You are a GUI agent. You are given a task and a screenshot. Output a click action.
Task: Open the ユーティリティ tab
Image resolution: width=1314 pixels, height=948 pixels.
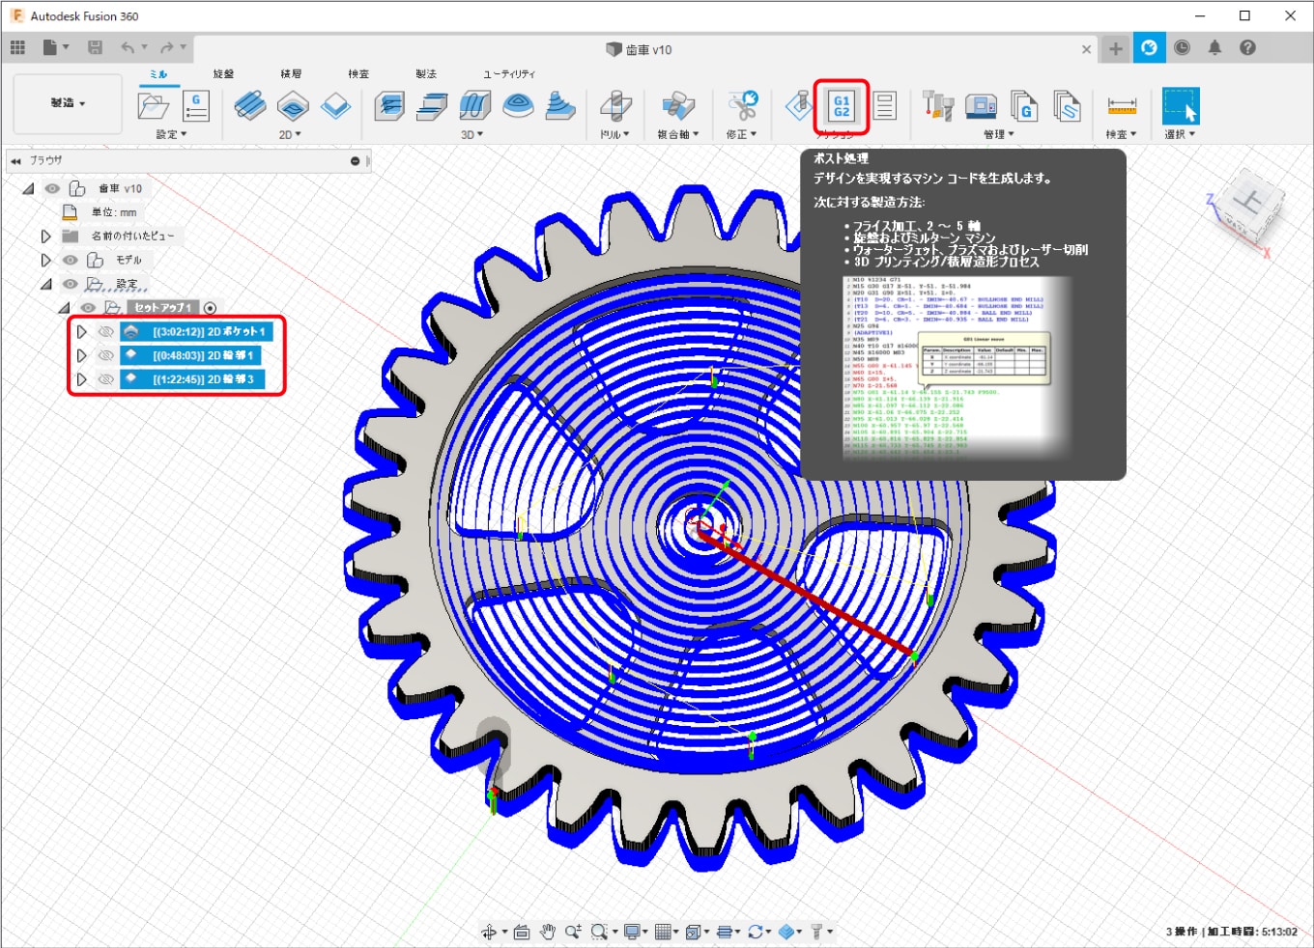click(508, 73)
